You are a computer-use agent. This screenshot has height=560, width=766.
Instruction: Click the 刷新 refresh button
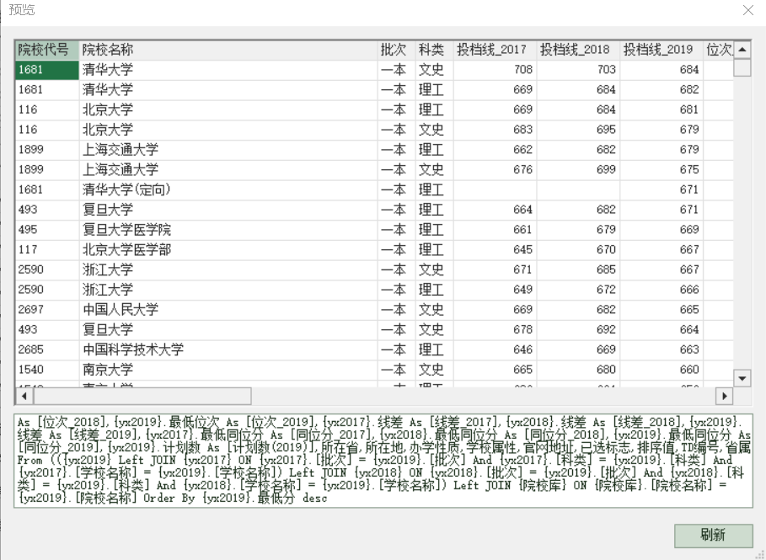(x=713, y=536)
